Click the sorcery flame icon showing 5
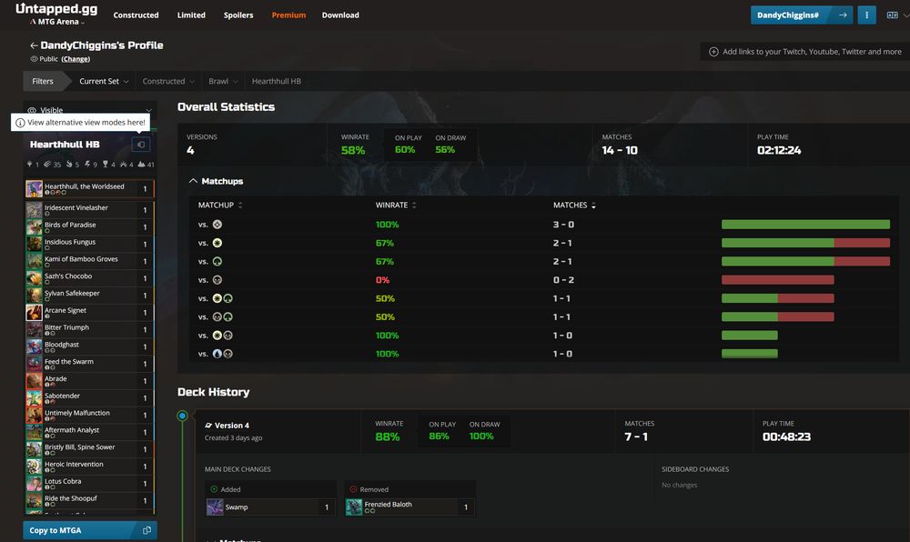 point(69,165)
